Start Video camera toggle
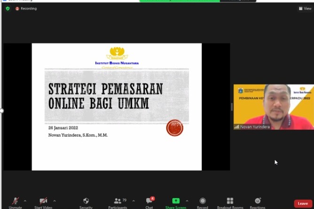The image size is (314, 209). click(43, 203)
